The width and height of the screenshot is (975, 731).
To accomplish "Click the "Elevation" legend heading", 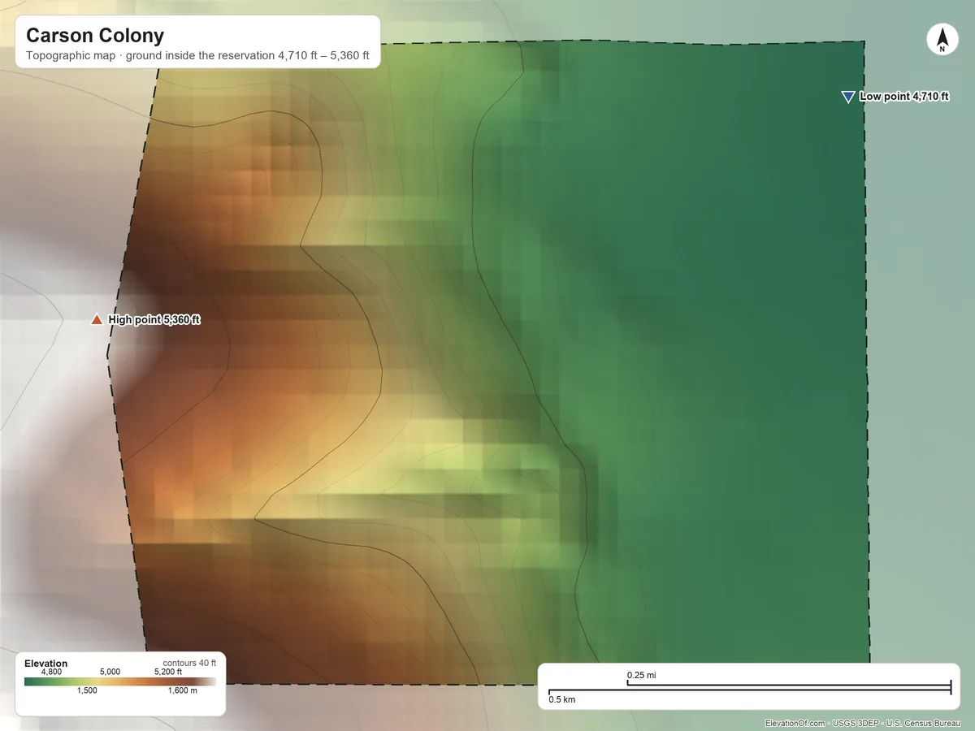I will point(46,664).
